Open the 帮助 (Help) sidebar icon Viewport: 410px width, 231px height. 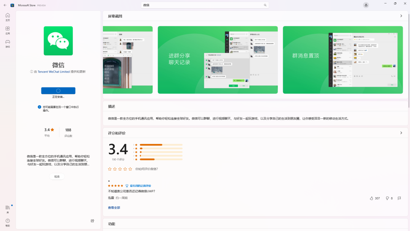7,222
